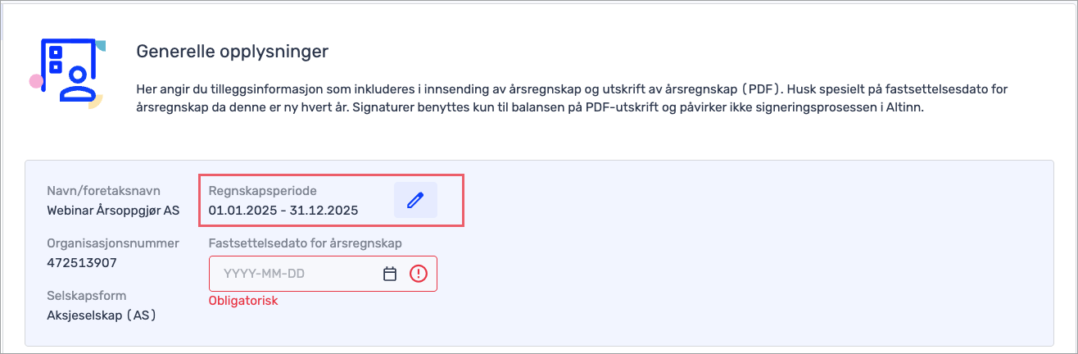Image resolution: width=1078 pixels, height=354 pixels.
Task: Open the calendar date picker icon
Action: point(390,274)
